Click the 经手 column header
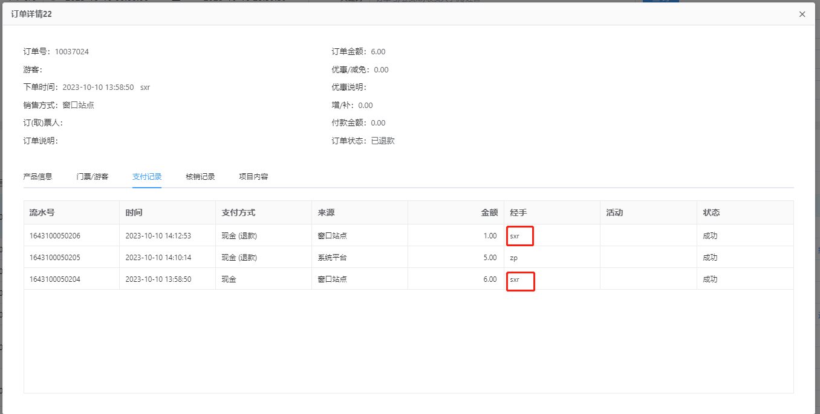Viewport: 820px width, 414px height. click(x=518, y=212)
